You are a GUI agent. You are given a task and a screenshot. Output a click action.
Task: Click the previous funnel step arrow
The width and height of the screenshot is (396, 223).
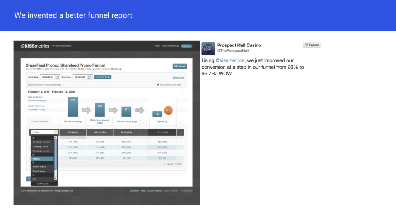(56, 123)
